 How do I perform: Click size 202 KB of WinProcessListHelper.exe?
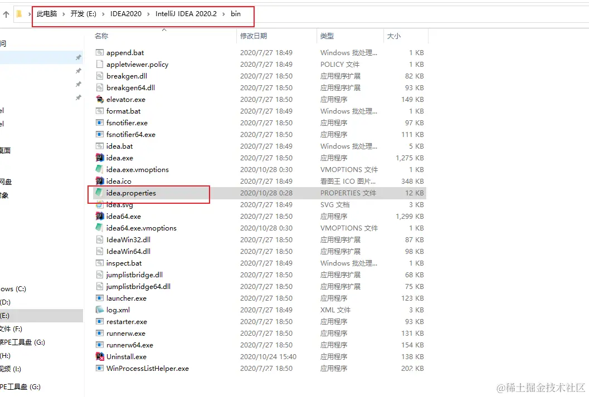click(x=412, y=369)
